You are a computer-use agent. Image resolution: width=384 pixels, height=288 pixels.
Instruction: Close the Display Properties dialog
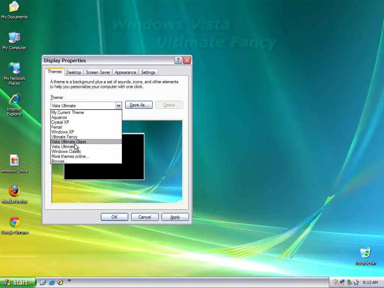click(187, 60)
